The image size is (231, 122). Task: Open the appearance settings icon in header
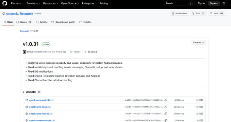pyautogui.click(x=224, y=3)
